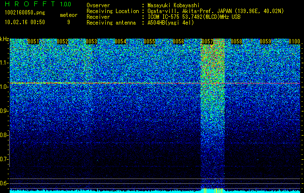
Task: Click the 0.9 frequency axis label
Action: click(x=4, y=111)
